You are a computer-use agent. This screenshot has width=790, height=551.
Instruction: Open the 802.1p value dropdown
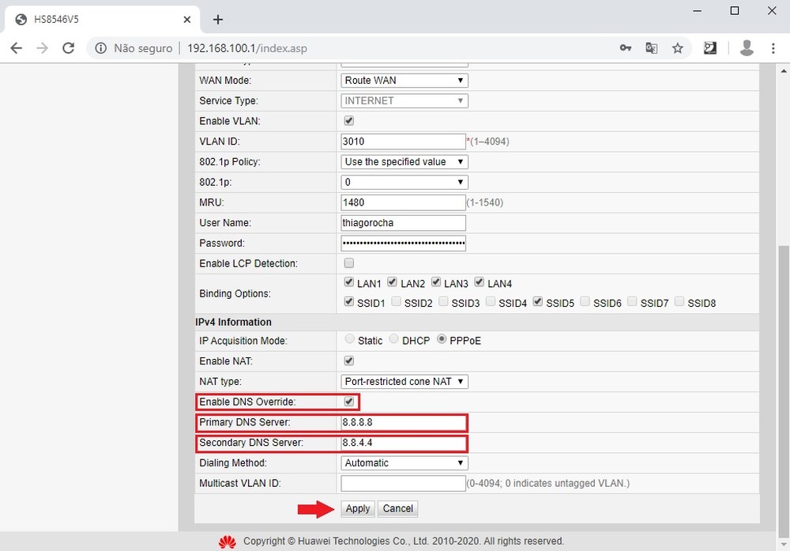[404, 182]
